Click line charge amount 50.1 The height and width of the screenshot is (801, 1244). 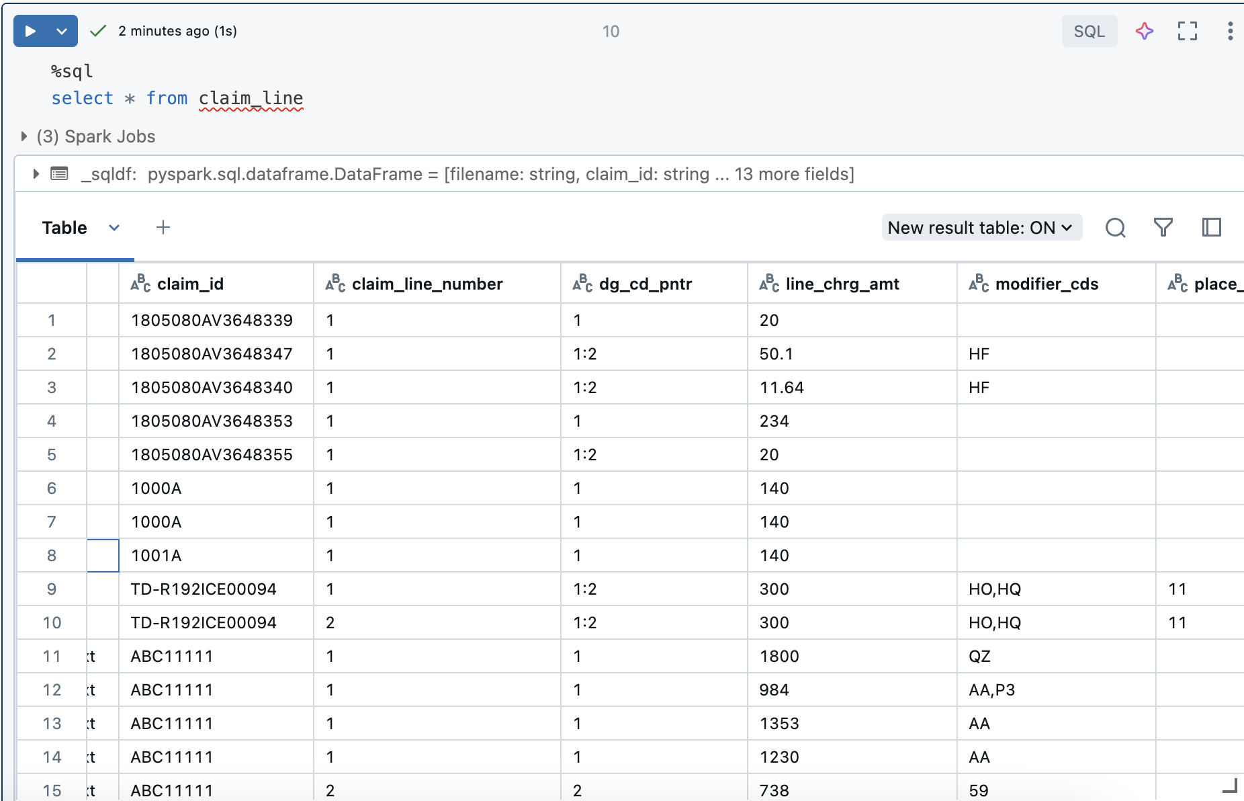pyautogui.click(x=852, y=353)
